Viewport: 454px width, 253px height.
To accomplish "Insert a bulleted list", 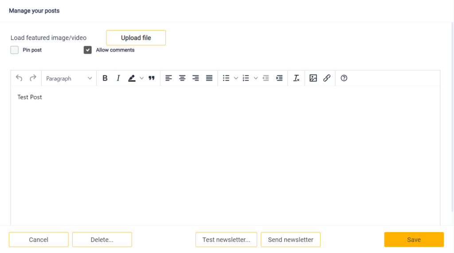I will pyautogui.click(x=226, y=78).
